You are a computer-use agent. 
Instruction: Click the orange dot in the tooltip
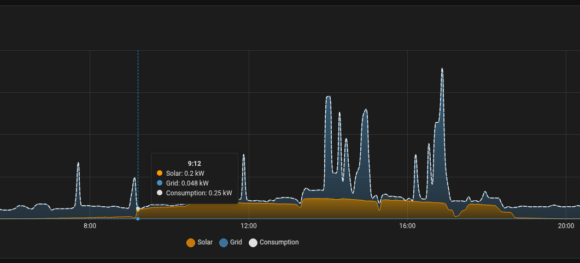tap(160, 174)
